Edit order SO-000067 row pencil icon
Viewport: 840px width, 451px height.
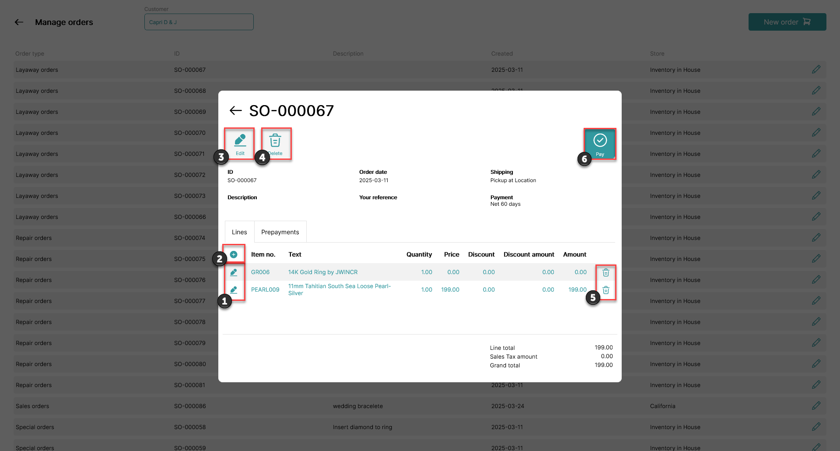[x=816, y=70]
